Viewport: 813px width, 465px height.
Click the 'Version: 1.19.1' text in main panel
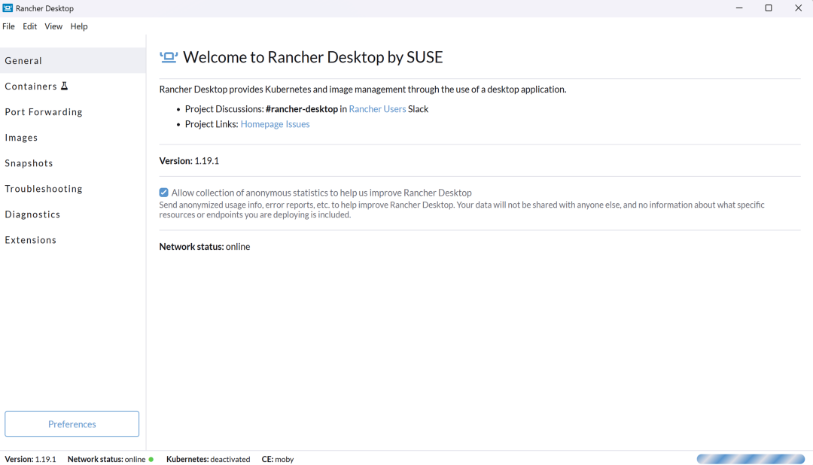(x=189, y=161)
